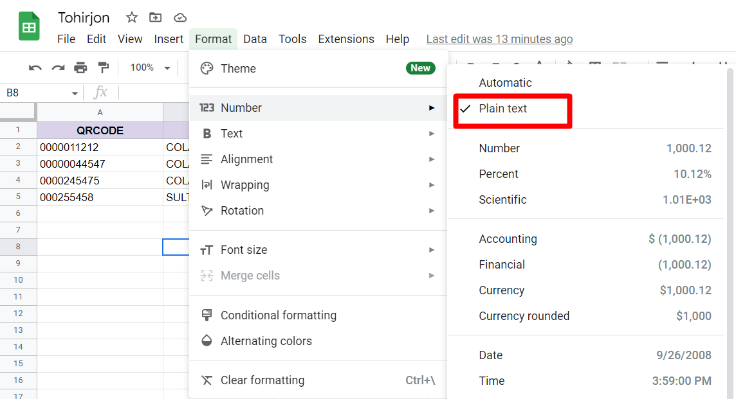The width and height of the screenshot is (736, 399).
Task: Open the Google Sheets home icon
Action: pos(29,28)
